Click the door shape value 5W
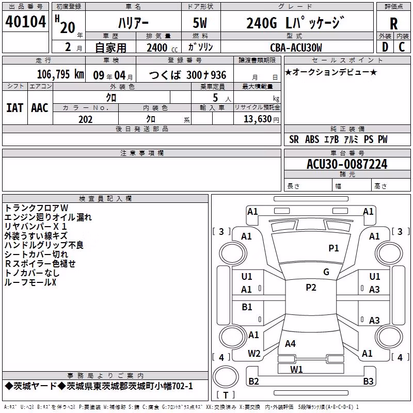413x413 pixels. coord(200,23)
